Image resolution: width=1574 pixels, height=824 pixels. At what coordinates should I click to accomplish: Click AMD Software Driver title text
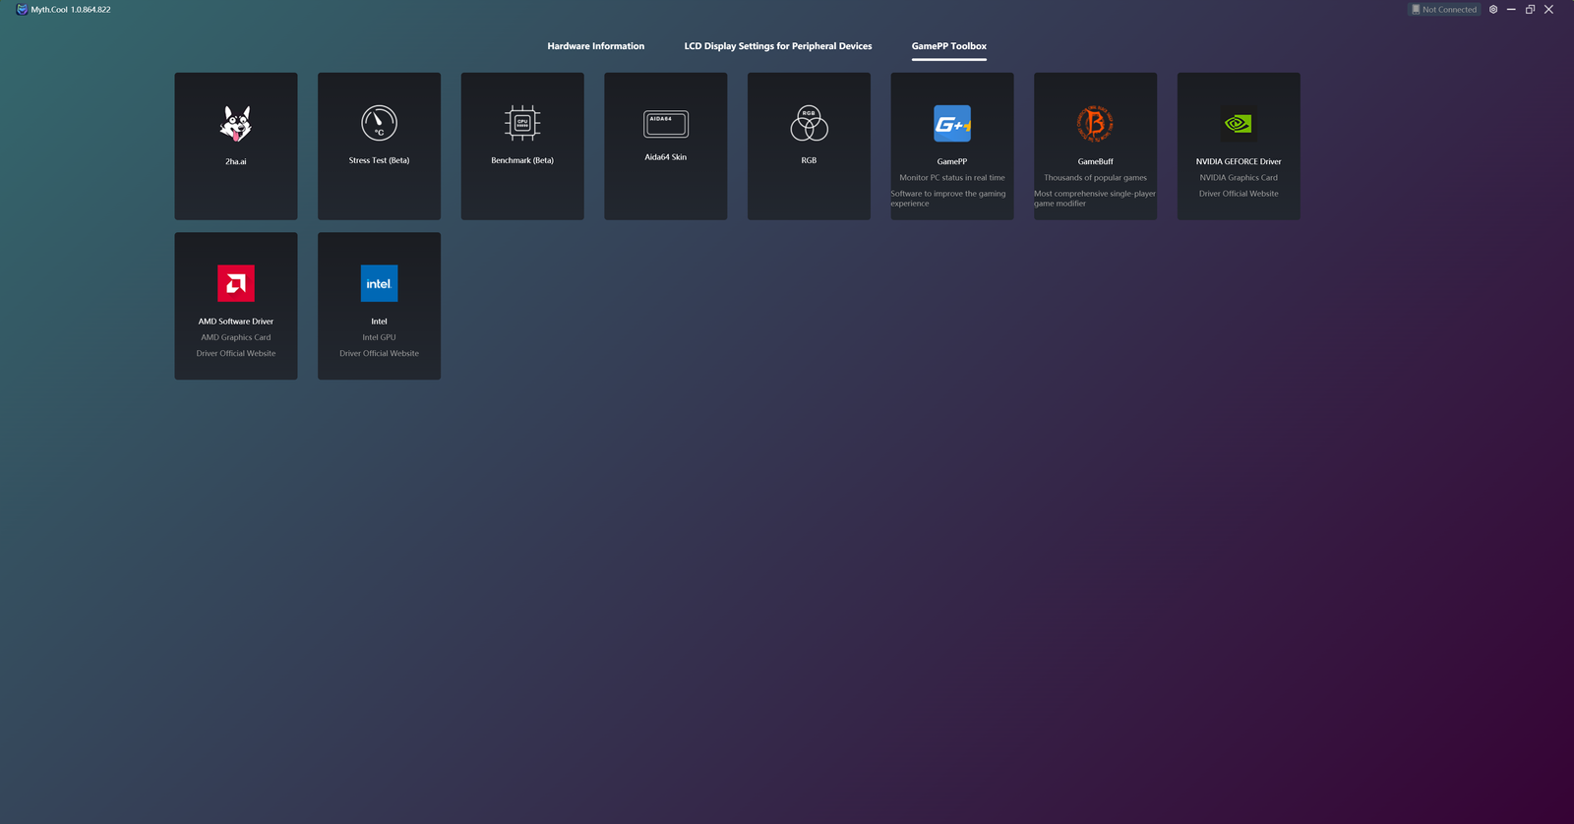pyautogui.click(x=236, y=322)
